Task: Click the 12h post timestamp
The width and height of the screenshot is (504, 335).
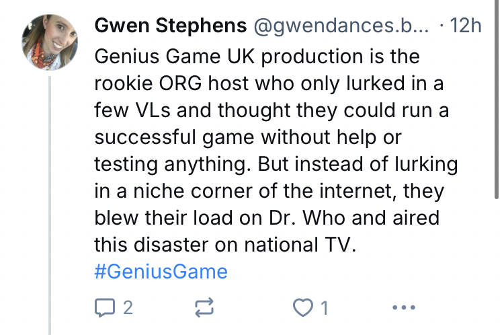Action: 465,26
